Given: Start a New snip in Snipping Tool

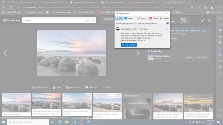Looking at the screenshot, I should click(119, 18).
